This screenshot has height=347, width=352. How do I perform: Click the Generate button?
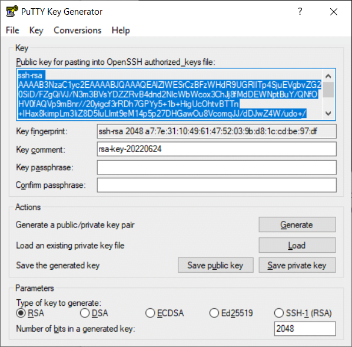tap(297, 224)
